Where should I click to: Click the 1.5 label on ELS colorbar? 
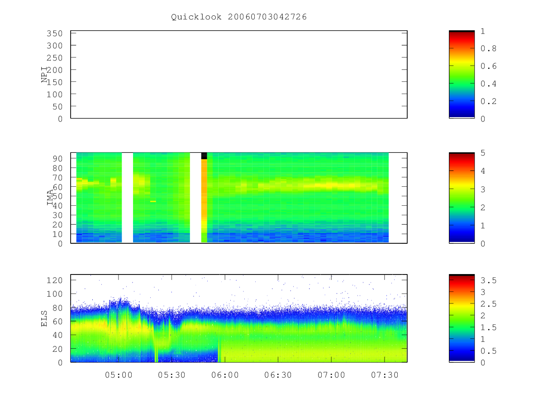pyautogui.click(x=489, y=327)
